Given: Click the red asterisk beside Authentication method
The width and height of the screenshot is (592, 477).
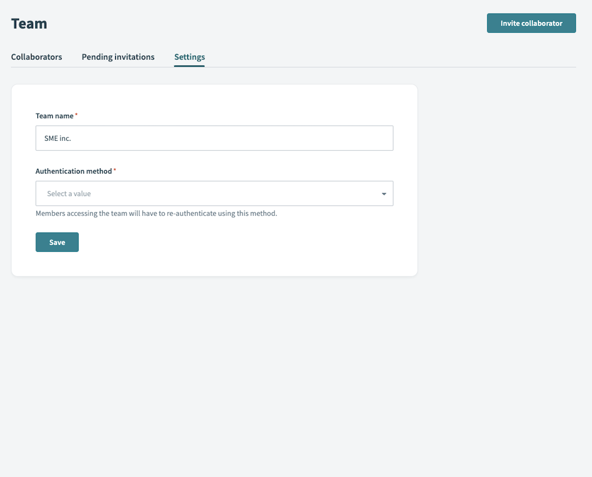Looking at the screenshot, I should [115, 170].
